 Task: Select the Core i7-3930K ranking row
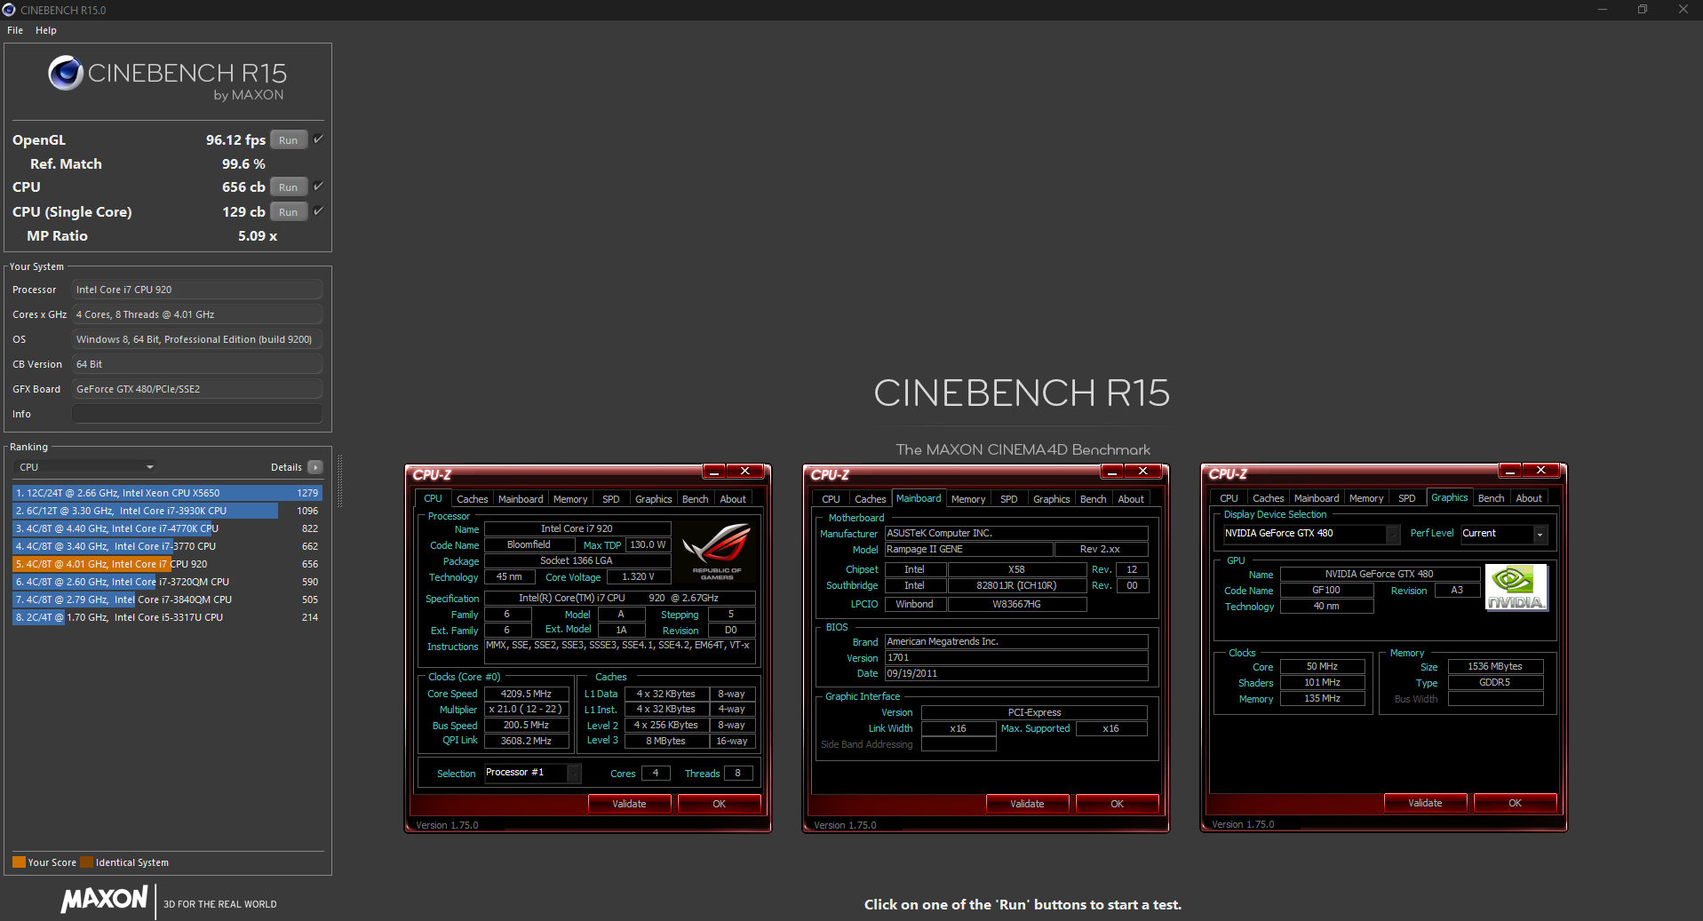[167, 511]
